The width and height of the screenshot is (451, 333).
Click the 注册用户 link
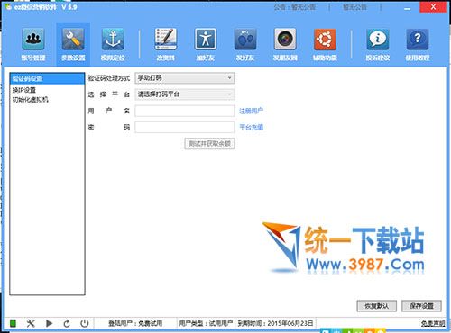coord(251,111)
